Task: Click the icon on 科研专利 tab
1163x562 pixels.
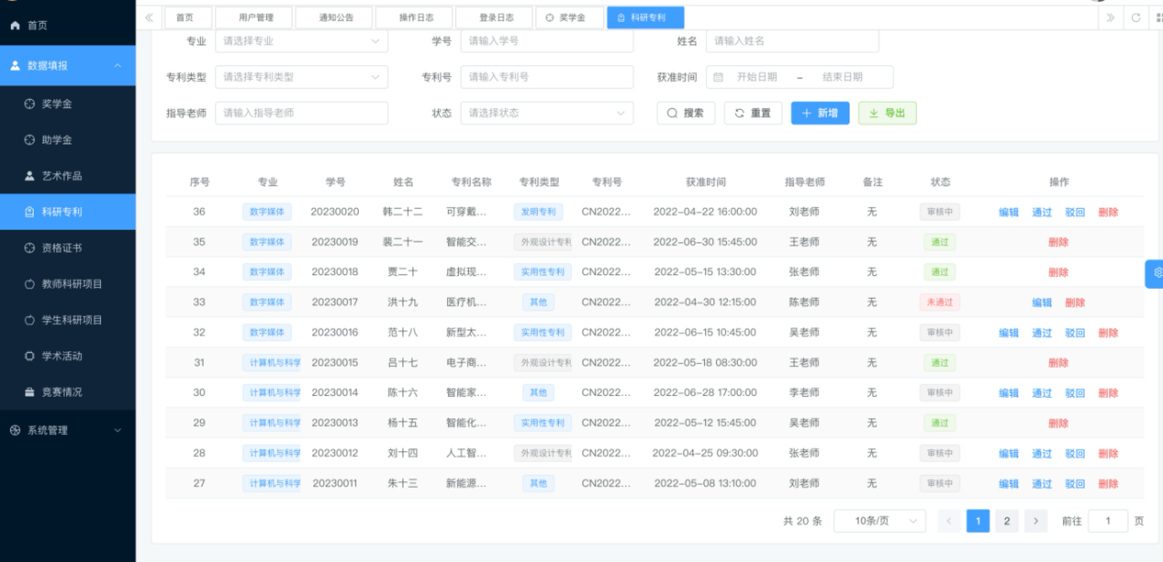Action: (x=621, y=18)
